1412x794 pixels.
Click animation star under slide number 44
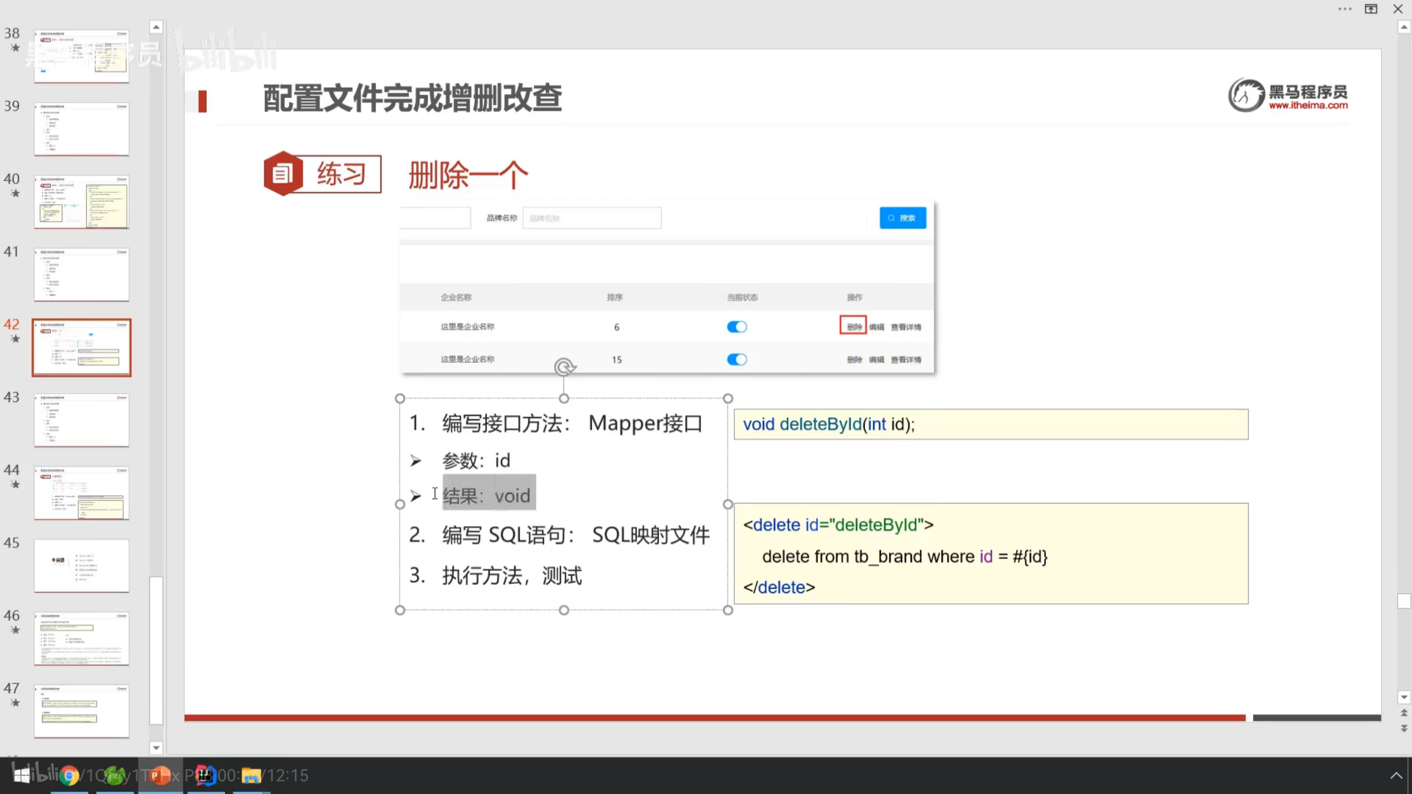pos(15,484)
